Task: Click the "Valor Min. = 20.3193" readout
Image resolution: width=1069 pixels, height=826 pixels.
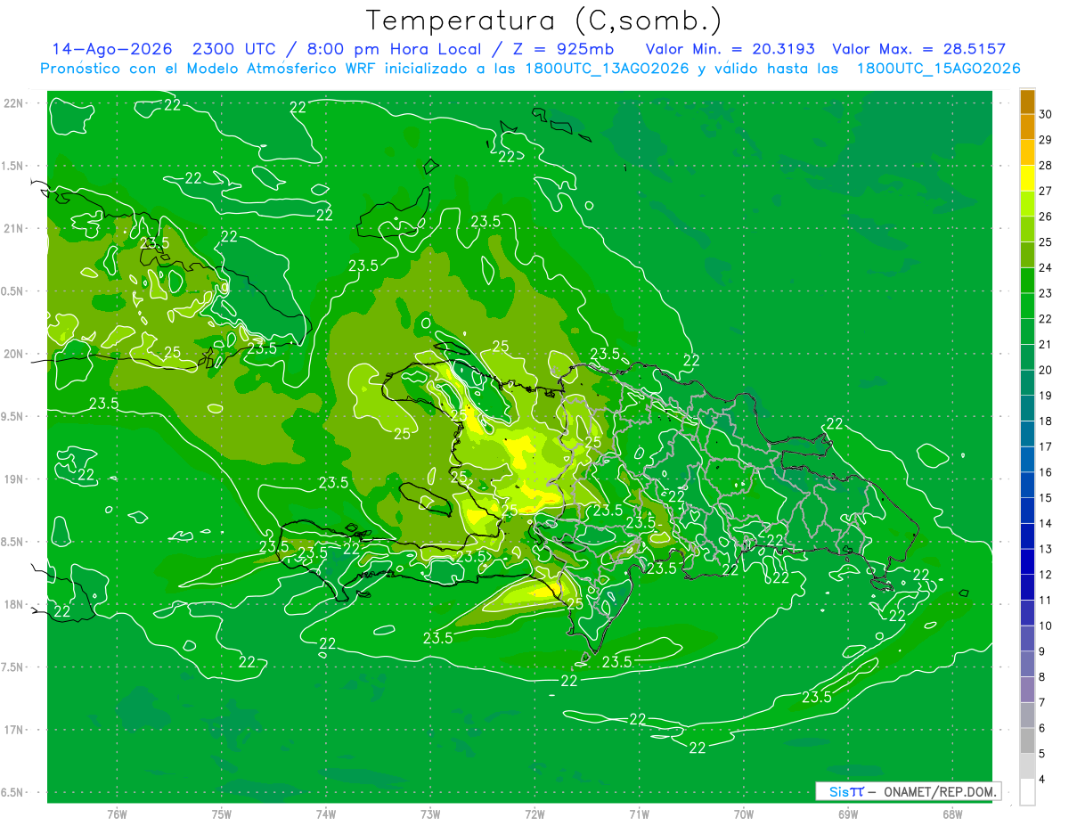Action: click(730, 49)
